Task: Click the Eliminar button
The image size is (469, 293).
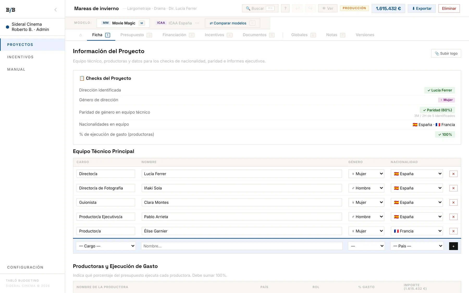Action: click(449, 8)
